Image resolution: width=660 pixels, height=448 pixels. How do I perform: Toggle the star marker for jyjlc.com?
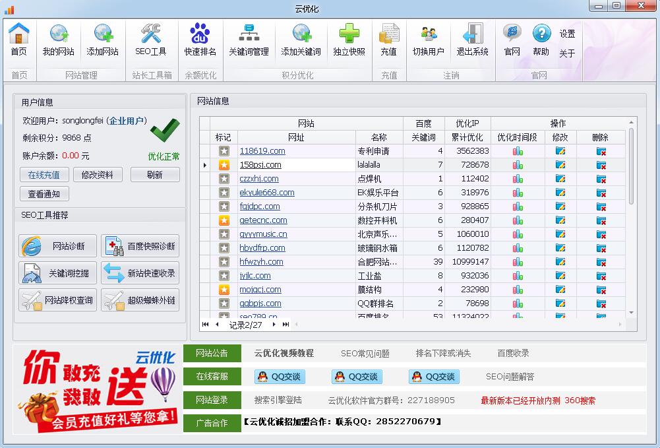click(x=223, y=275)
